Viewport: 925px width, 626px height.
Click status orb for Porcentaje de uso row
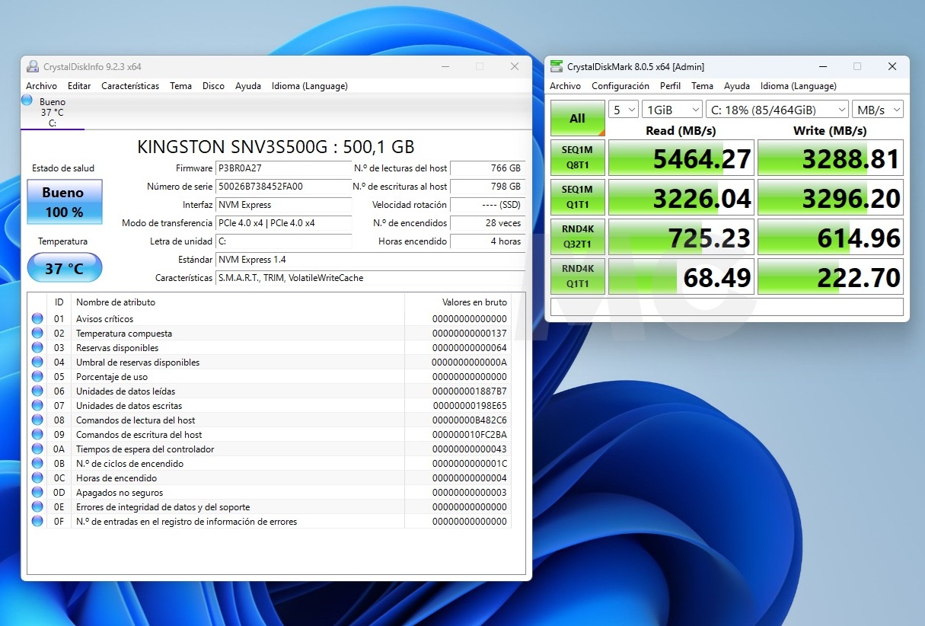pos(37,377)
